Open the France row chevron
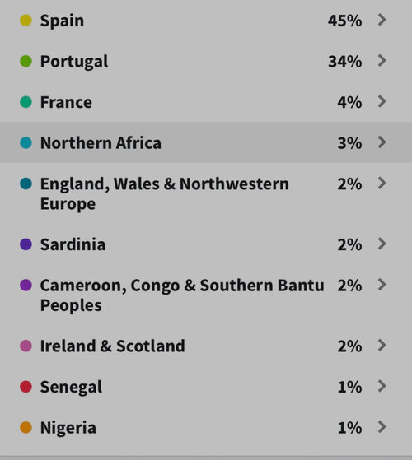The height and width of the screenshot is (460, 412). pos(382,101)
